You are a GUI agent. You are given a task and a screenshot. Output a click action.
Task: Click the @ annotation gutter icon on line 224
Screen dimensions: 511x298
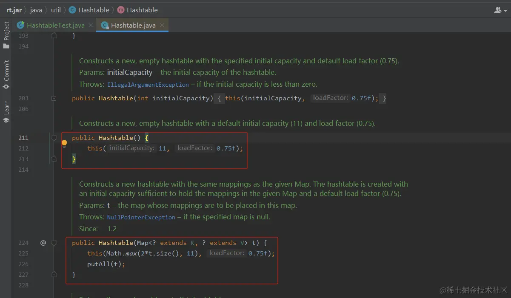[43, 243]
